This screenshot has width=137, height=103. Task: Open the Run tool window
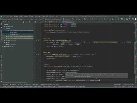click(x=57, y=85)
